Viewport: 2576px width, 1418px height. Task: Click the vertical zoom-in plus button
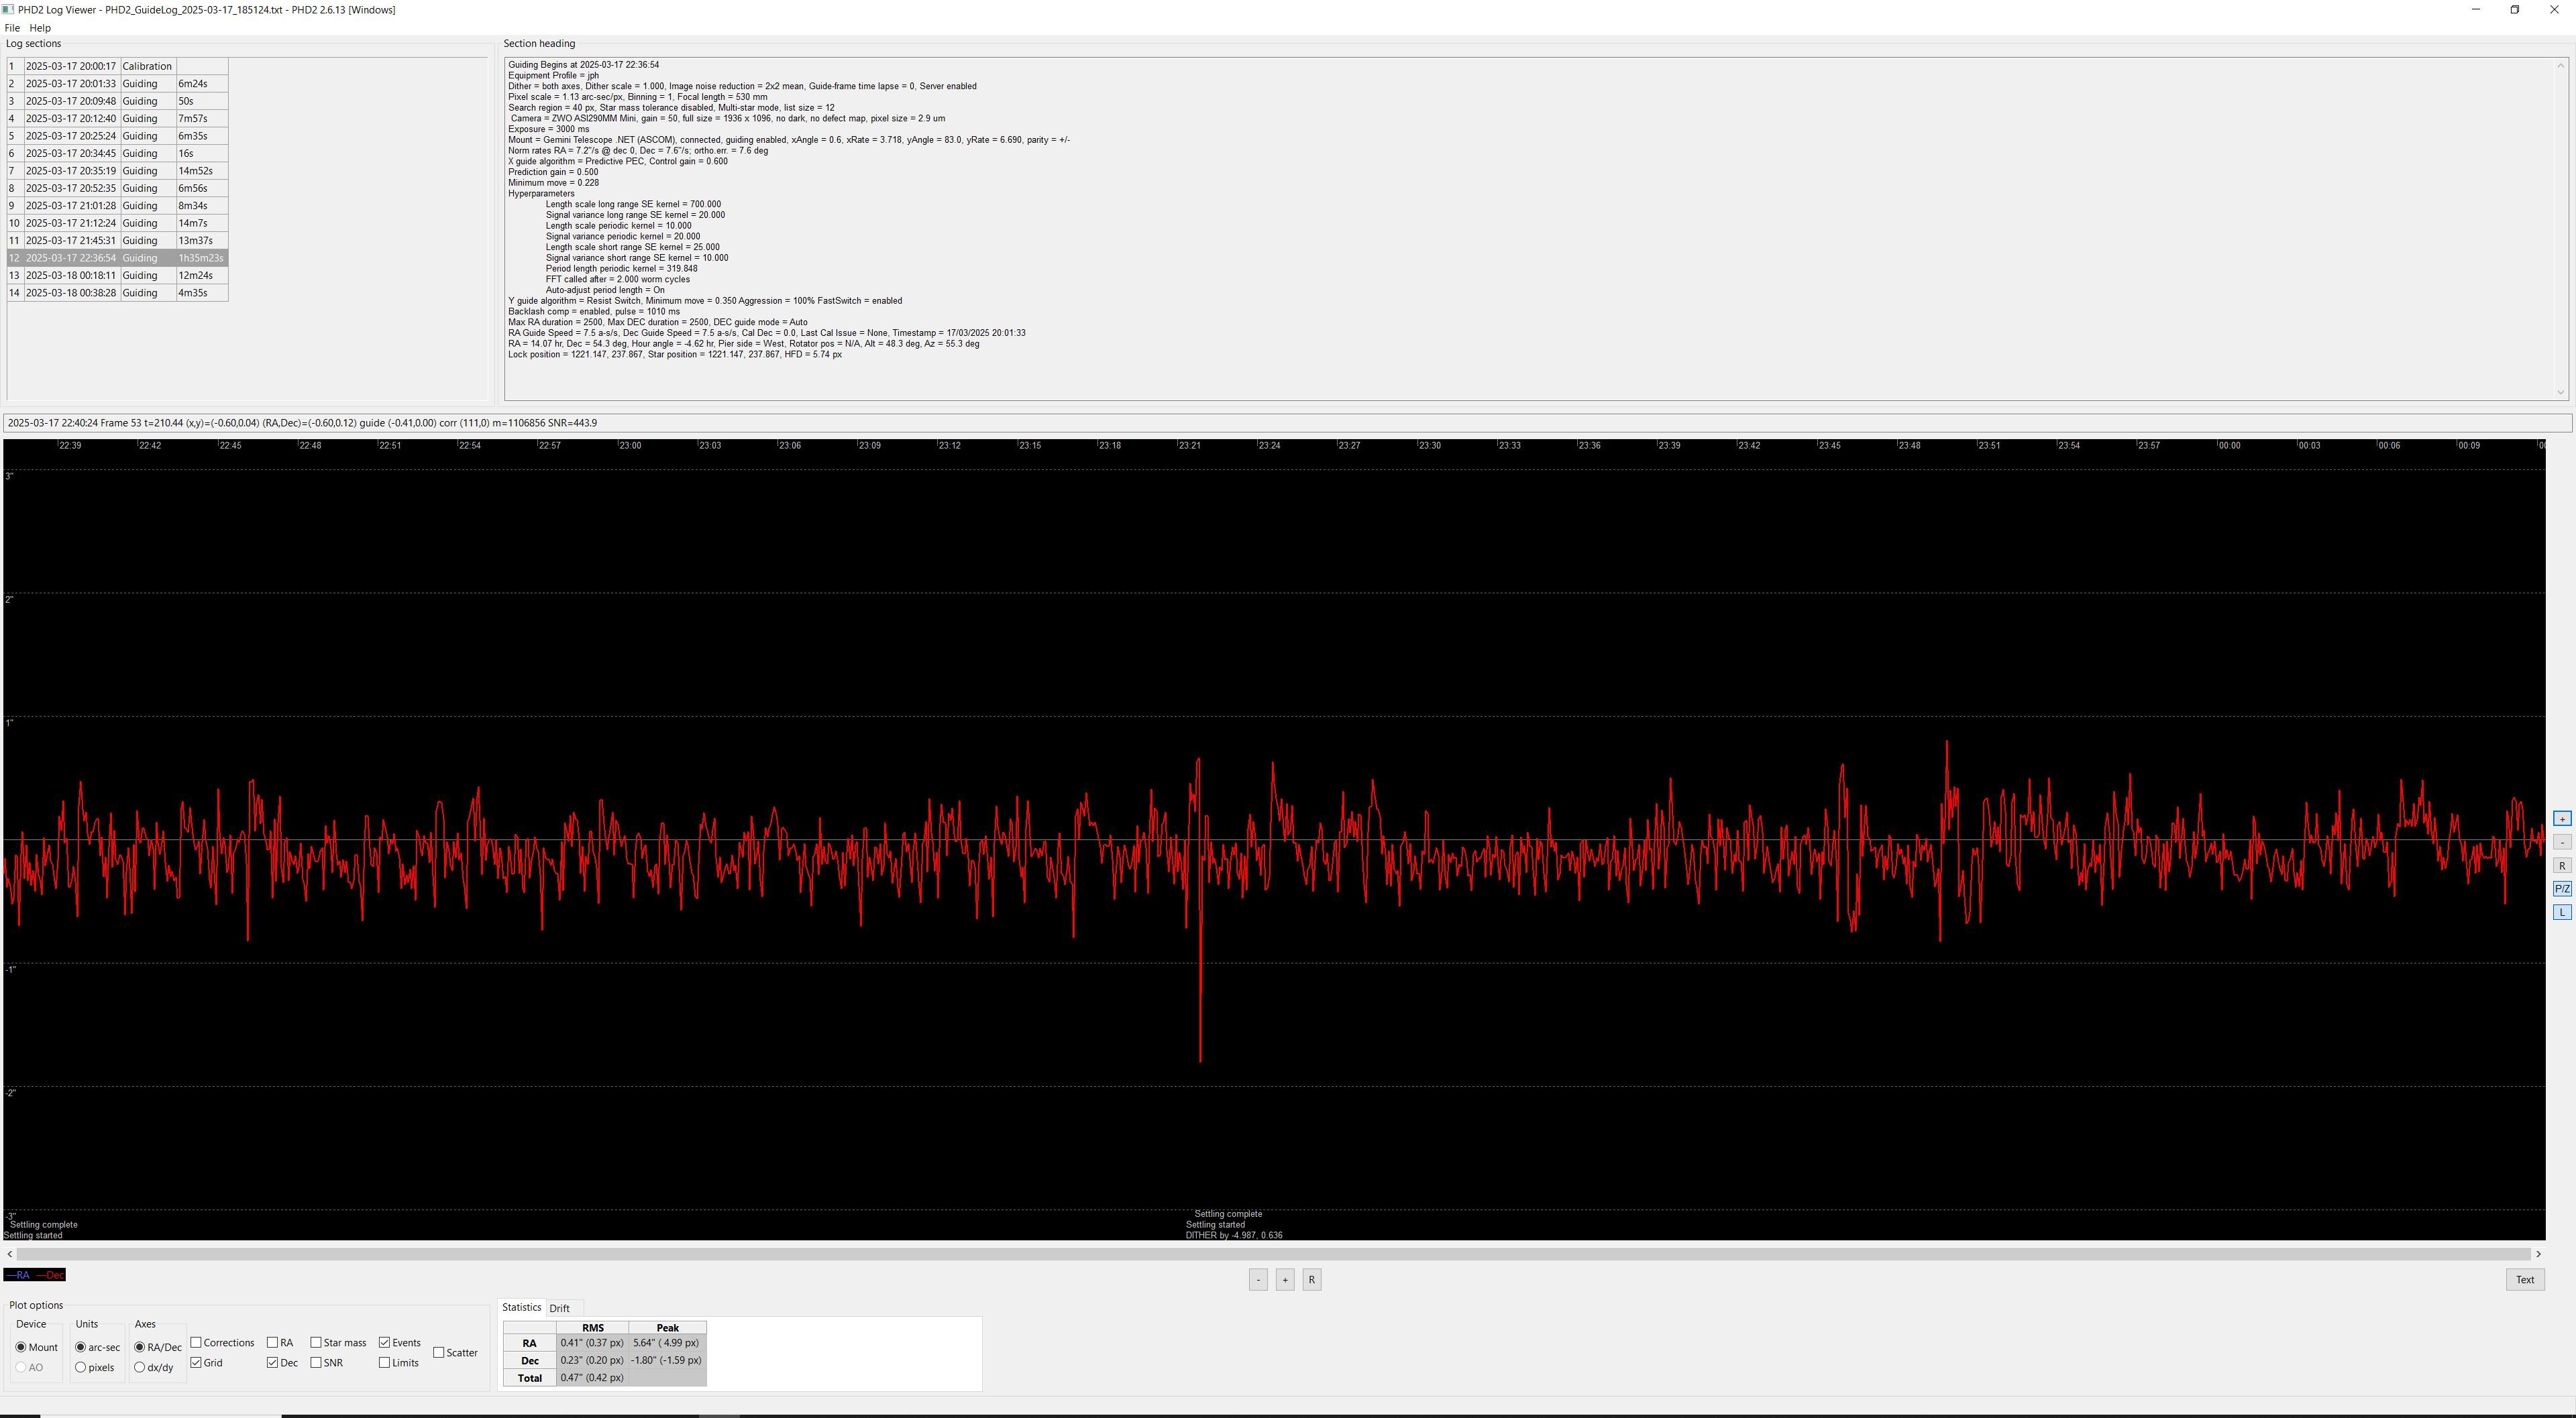pos(2561,819)
